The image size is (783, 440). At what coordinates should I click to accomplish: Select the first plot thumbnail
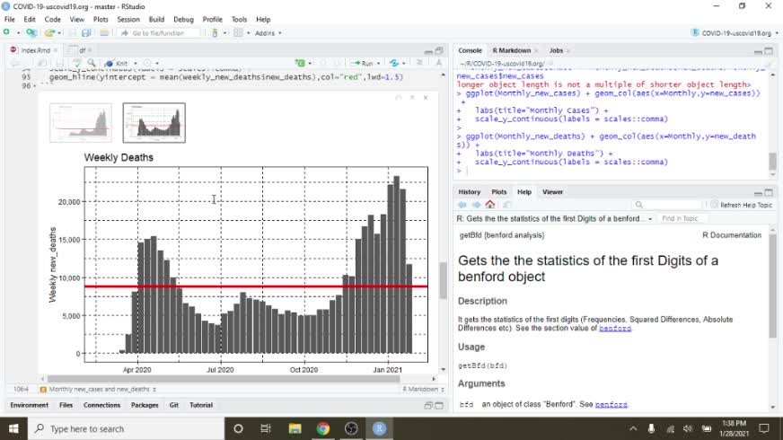(81, 123)
